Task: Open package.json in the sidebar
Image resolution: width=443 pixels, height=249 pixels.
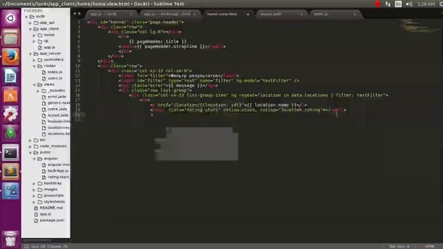Action: [x=52, y=220]
